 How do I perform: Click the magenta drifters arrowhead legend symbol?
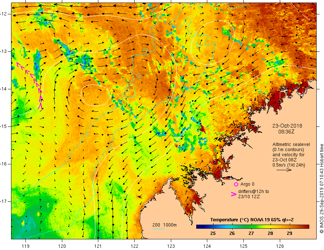(233, 194)
